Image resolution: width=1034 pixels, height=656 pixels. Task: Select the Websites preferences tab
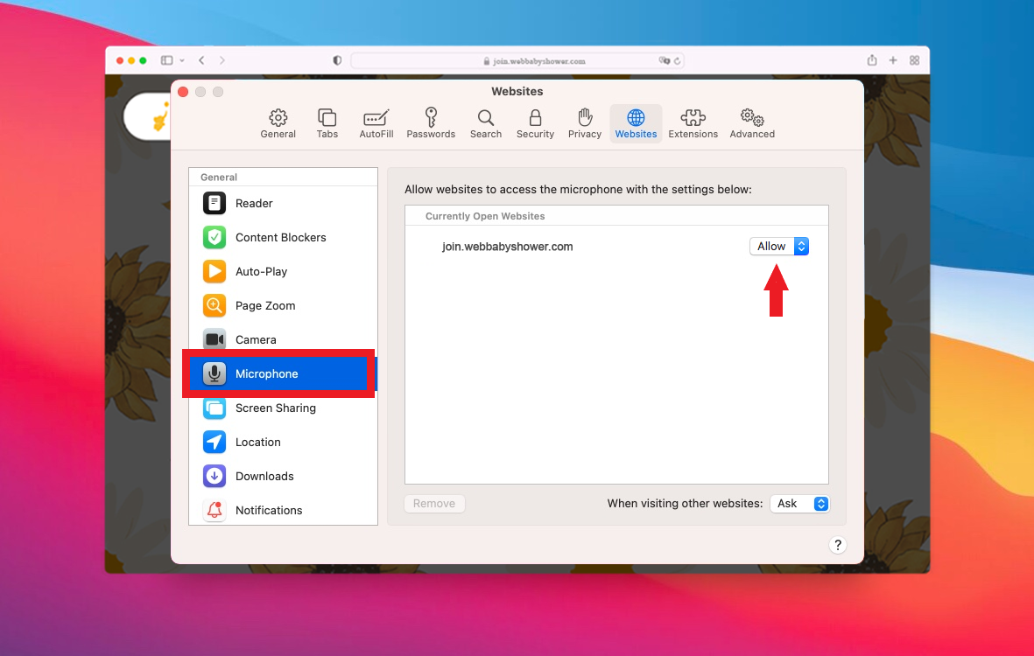point(636,123)
